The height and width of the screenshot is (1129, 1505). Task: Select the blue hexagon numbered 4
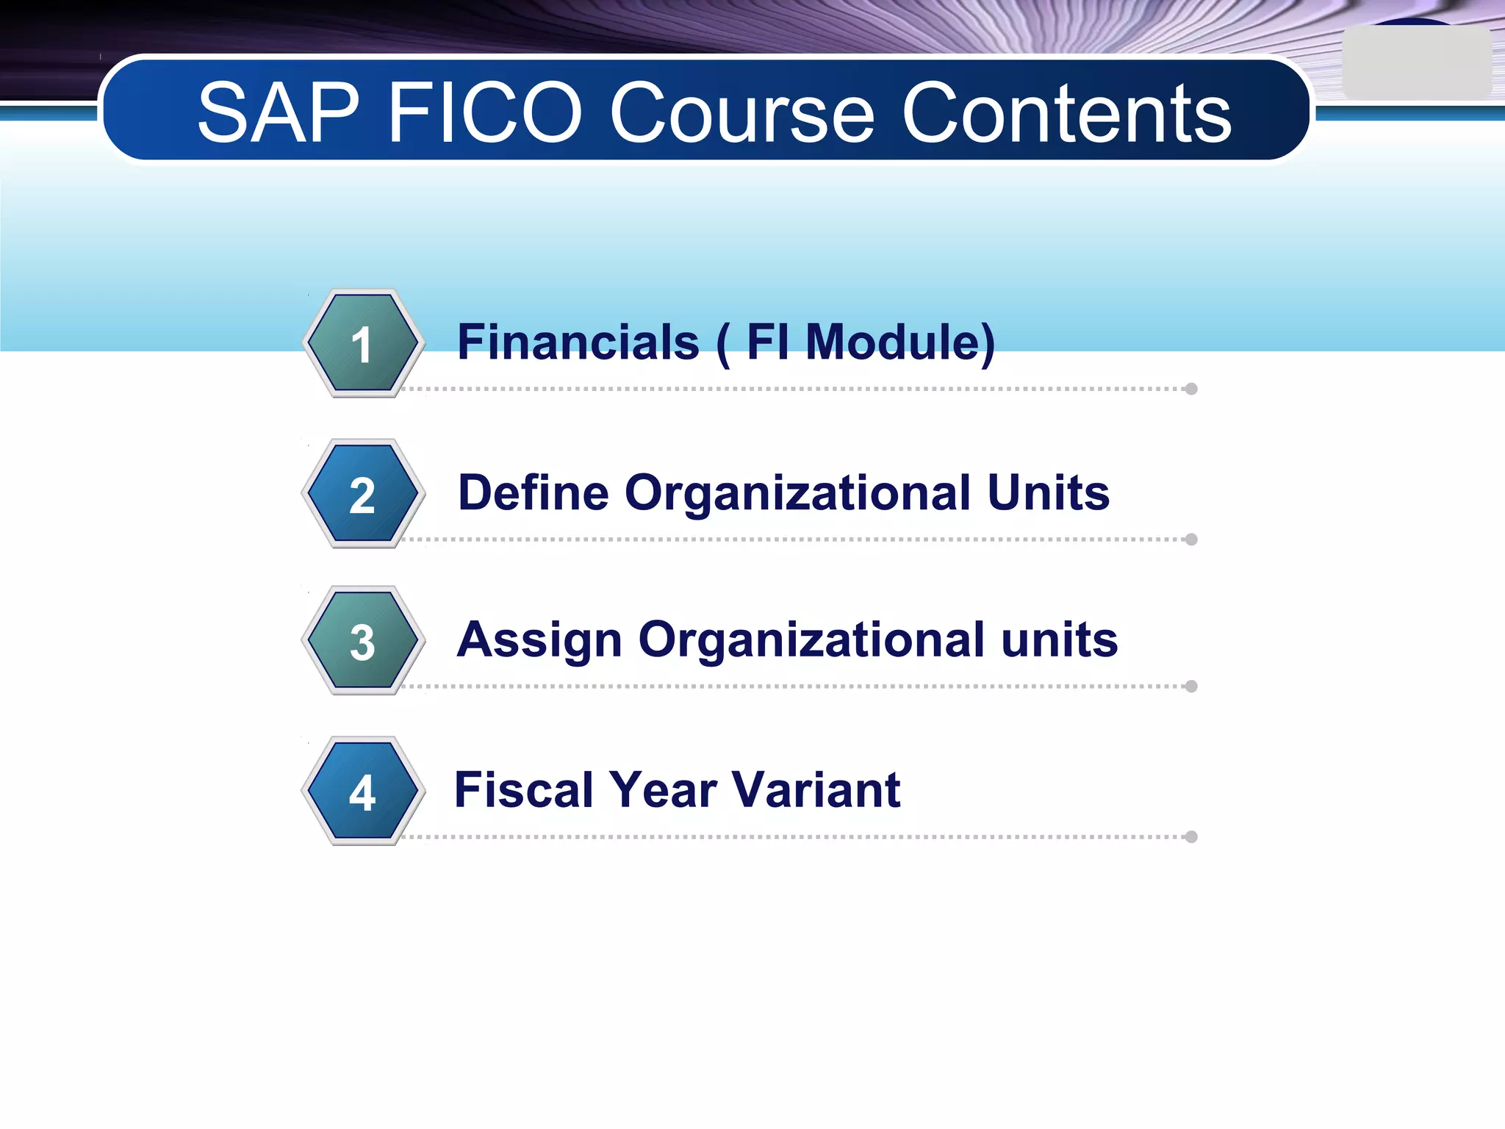[x=362, y=792]
